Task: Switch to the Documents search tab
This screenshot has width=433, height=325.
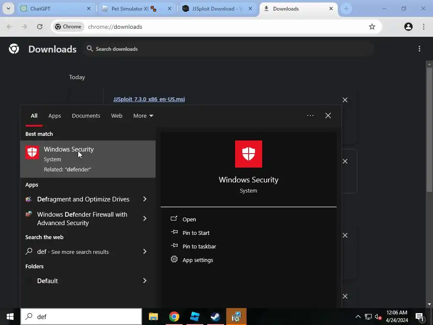Action: click(86, 116)
